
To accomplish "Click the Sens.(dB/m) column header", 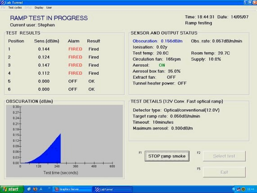I will [x=47, y=41].
